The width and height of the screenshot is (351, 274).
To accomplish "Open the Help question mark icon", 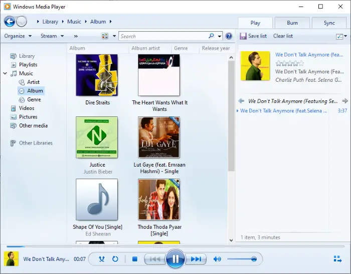I will pos(229,36).
